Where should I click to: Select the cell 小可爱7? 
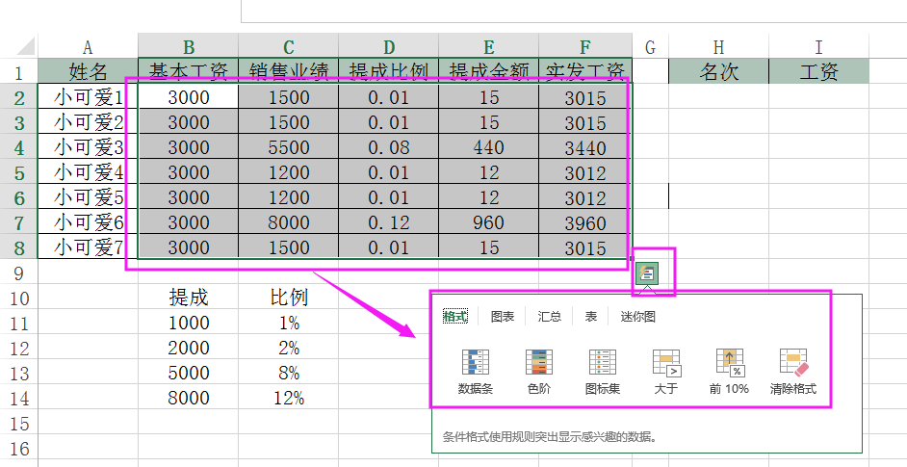[x=88, y=247]
